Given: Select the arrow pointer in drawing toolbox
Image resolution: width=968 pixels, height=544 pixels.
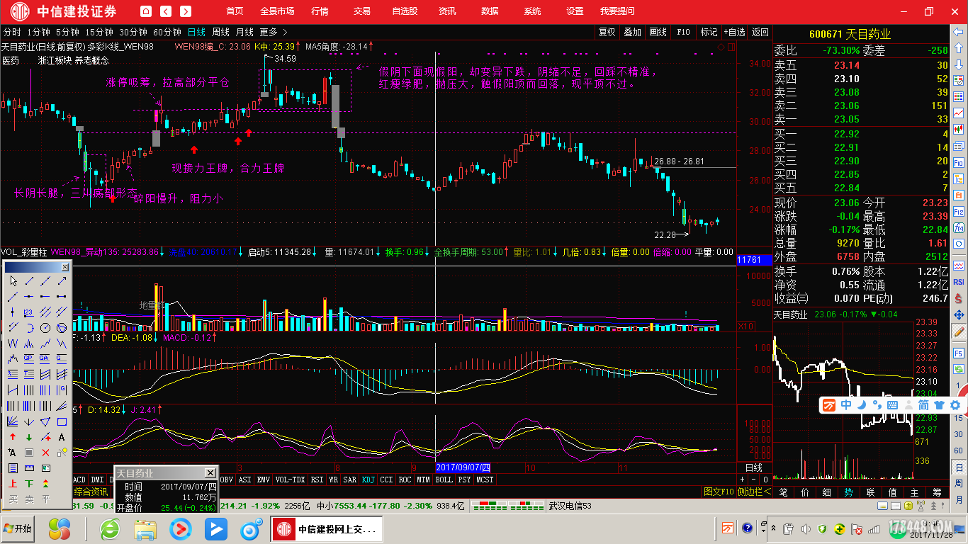Looking at the screenshot, I should [13, 281].
